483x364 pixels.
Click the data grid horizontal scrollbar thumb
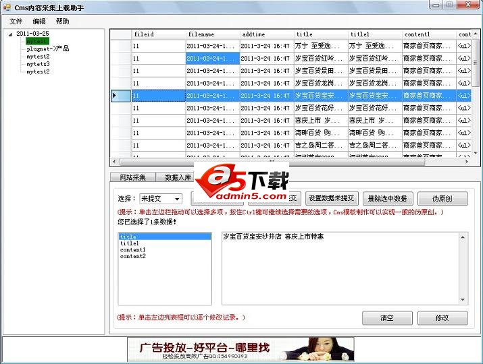(272, 161)
